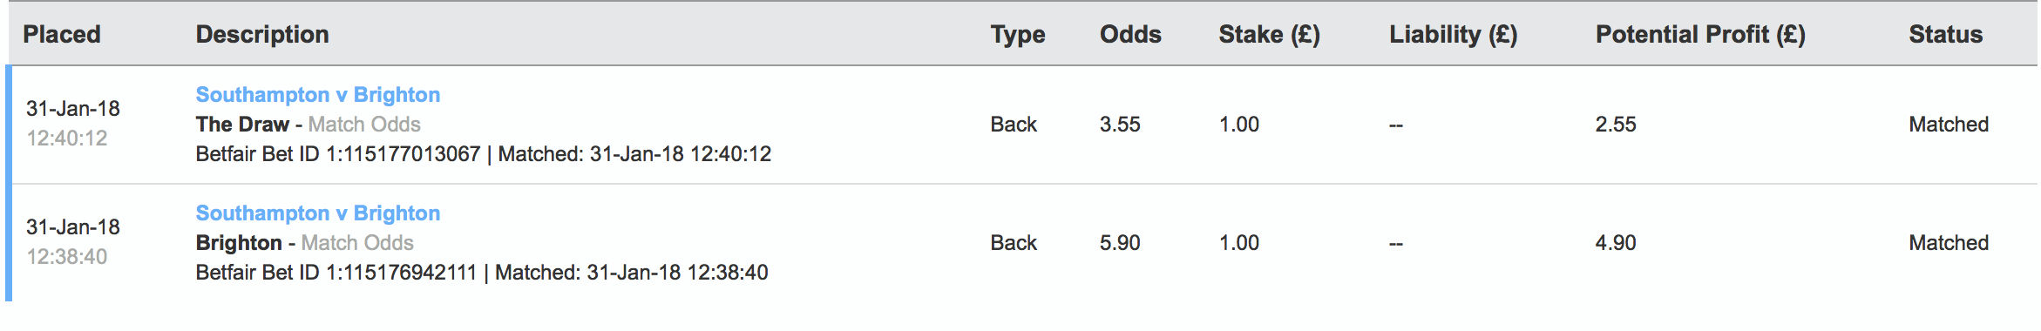Screen dimensions: 2041x331
Task: Click the 2.55 potential profit value
Action: tap(1616, 125)
